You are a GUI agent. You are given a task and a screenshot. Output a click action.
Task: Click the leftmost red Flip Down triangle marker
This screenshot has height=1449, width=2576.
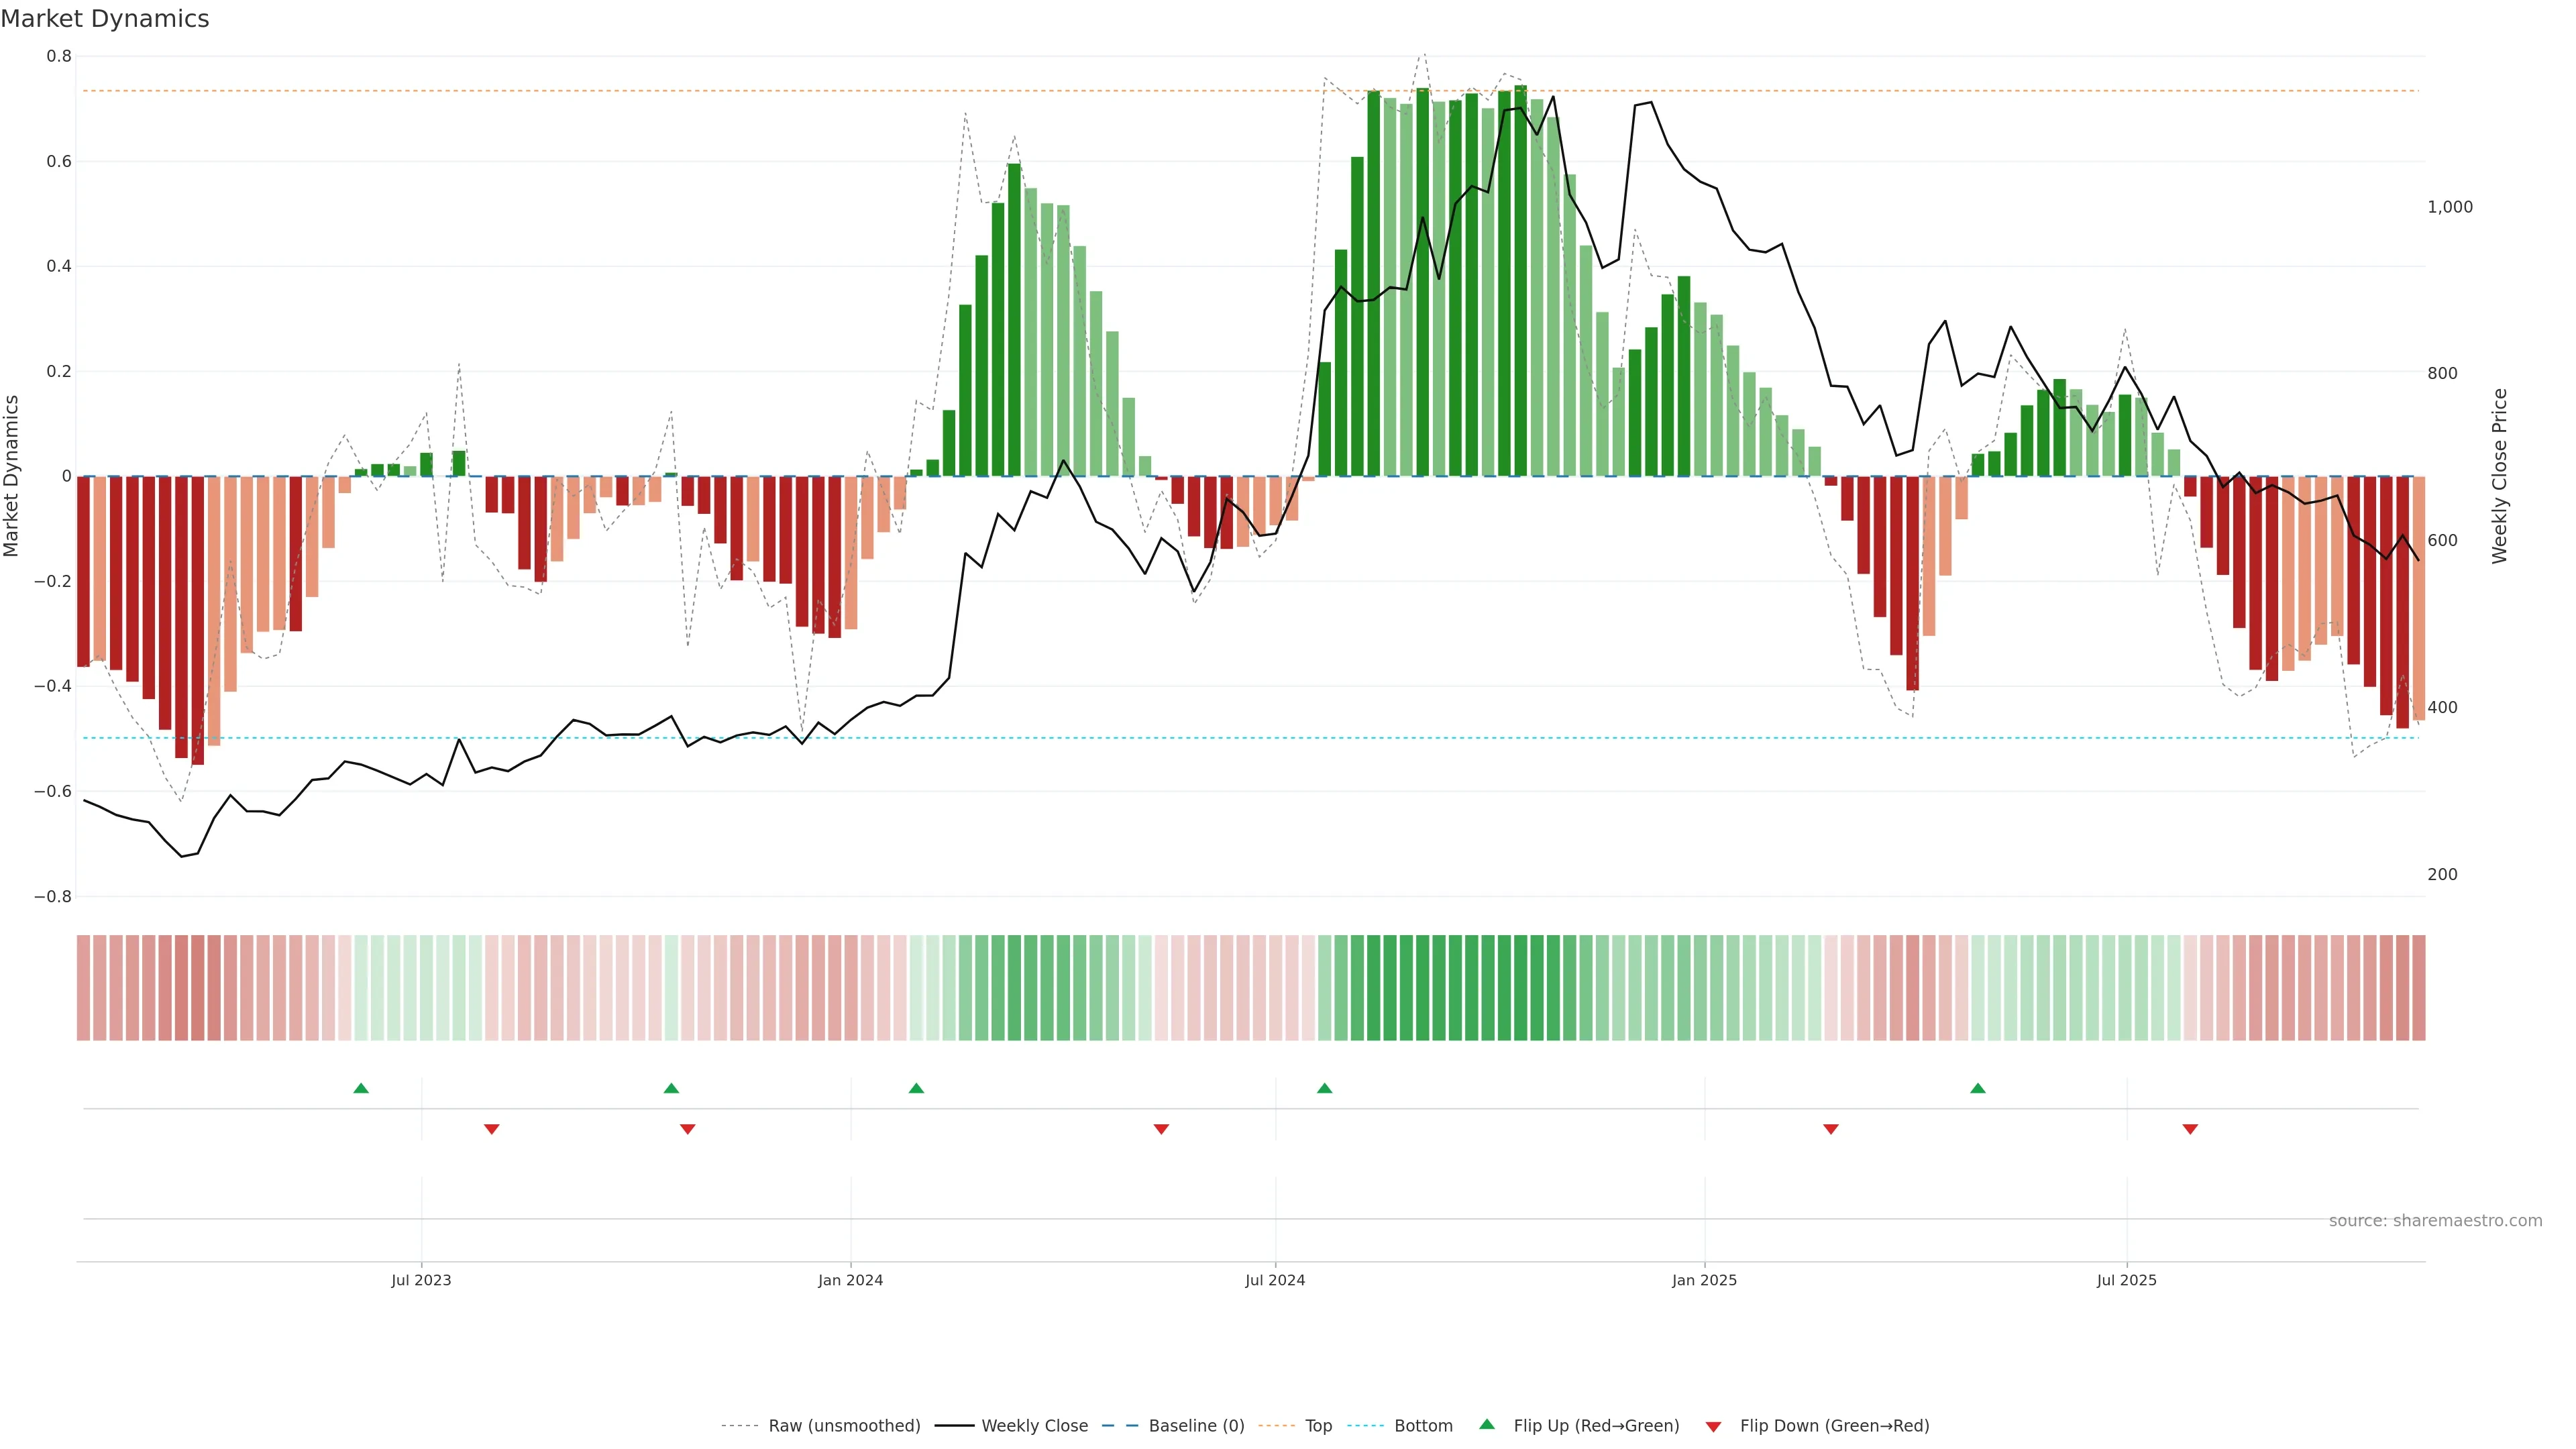coord(491,1129)
